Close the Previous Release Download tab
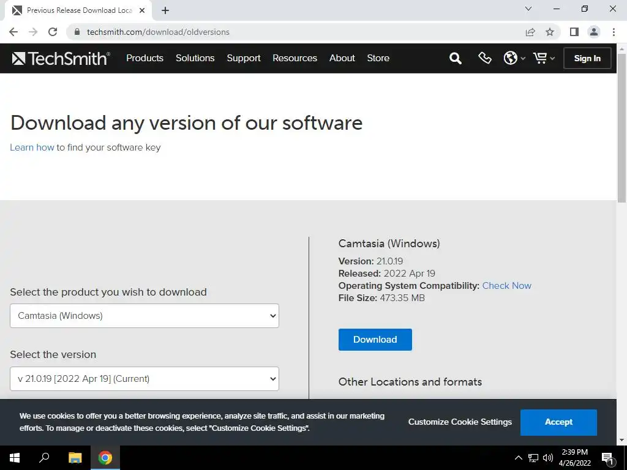This screenshot has height=470, width=627. (142, 10)
